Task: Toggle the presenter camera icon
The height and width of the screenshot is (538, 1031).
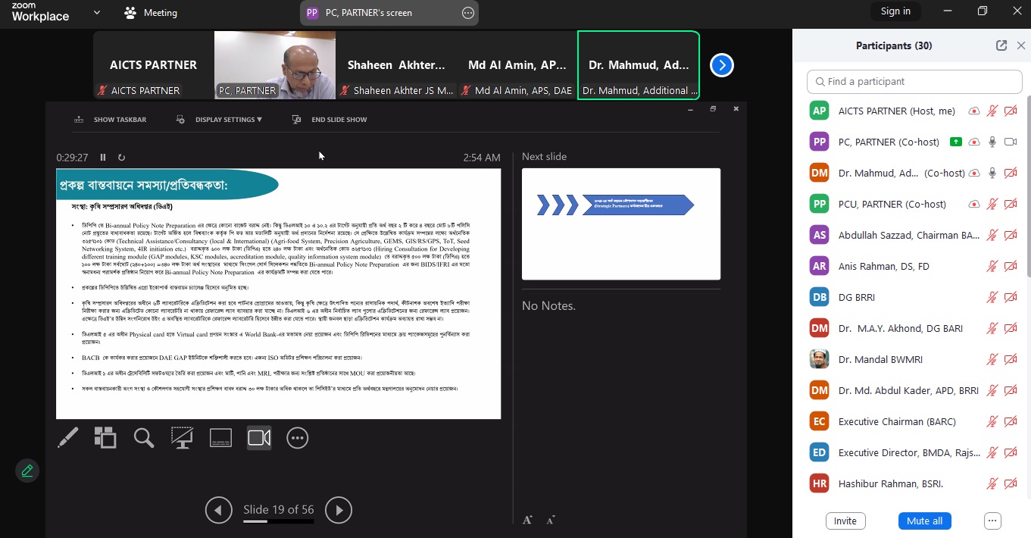Action: click(x=259, y=437)
